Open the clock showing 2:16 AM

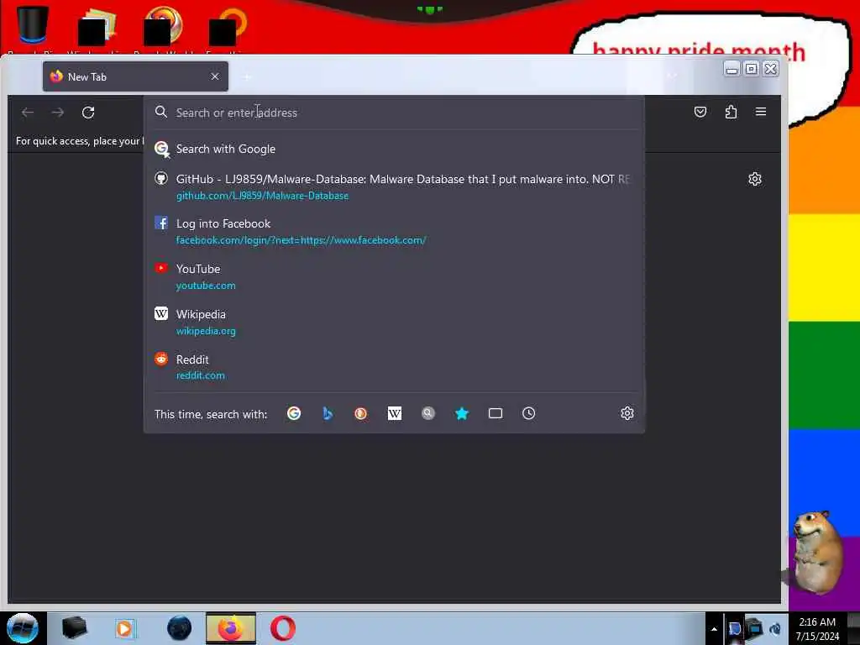817,629
